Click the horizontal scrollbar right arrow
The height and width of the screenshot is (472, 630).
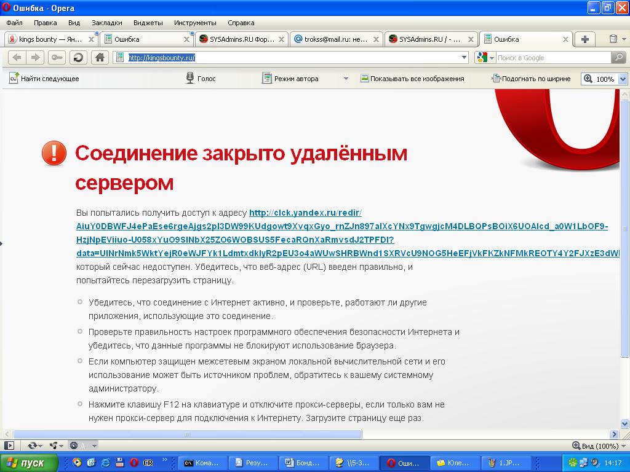click(614, 434)
